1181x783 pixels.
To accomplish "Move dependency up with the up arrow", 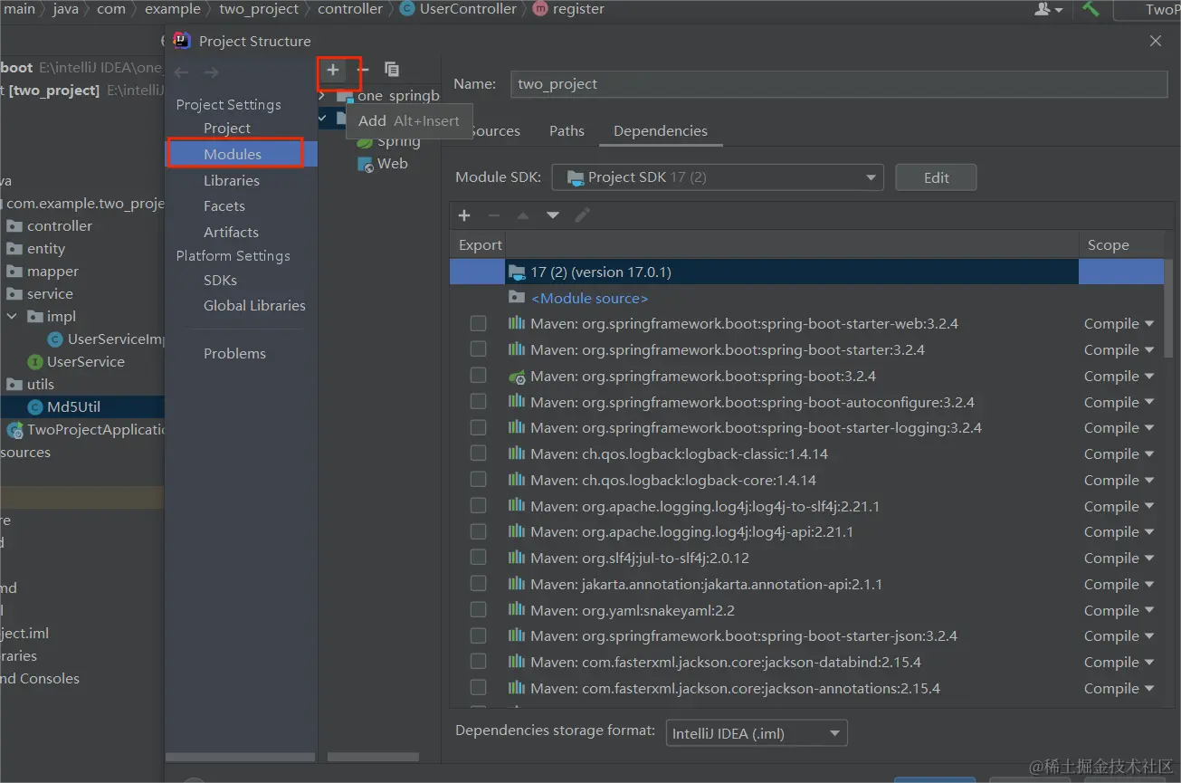I will [523, 215].
